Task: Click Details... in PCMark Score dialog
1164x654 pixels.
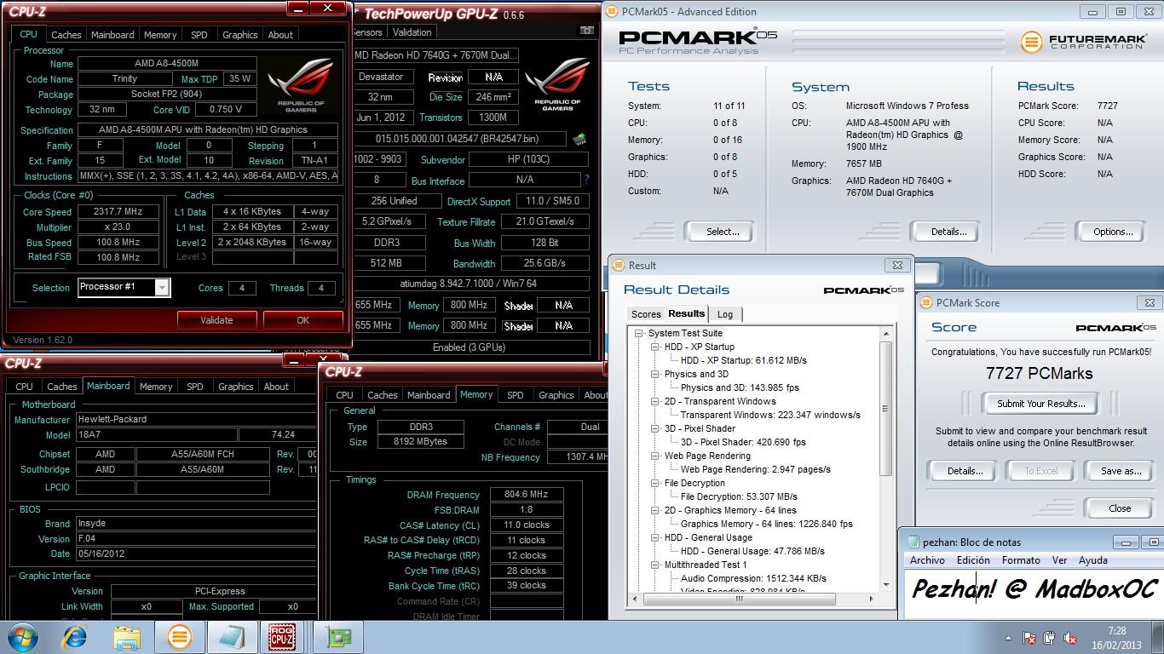Action: point(965,471)
